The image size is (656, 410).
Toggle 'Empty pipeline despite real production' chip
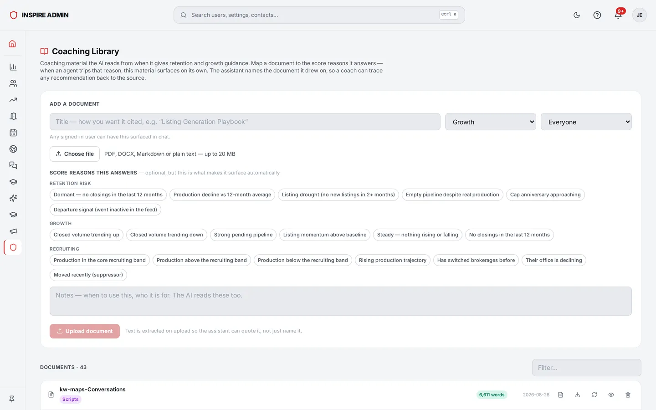[452, 195]
